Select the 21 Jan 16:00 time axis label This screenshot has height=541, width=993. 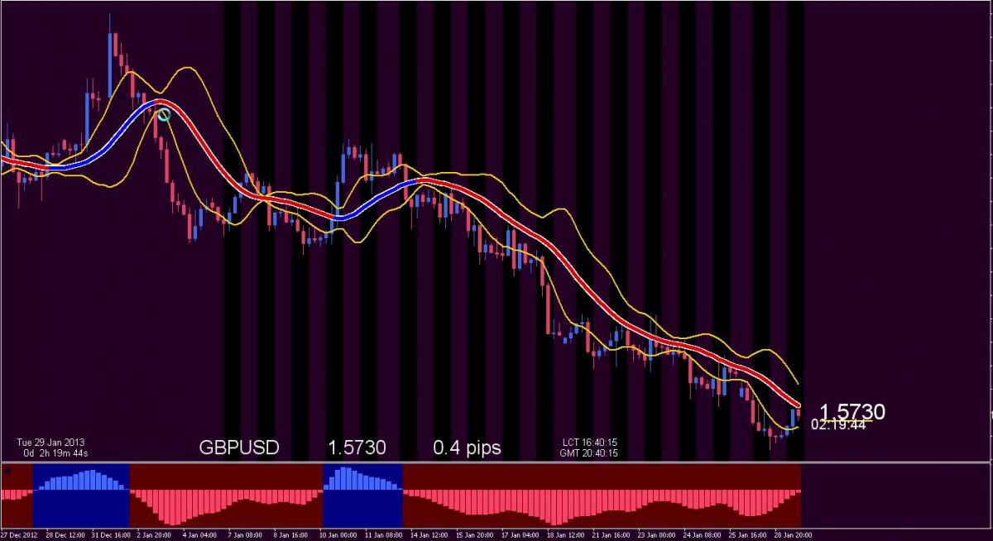612,535
